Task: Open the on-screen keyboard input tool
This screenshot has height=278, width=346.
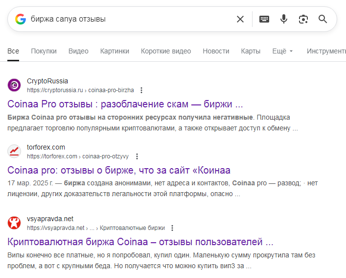Action: [x=264, y=19]
